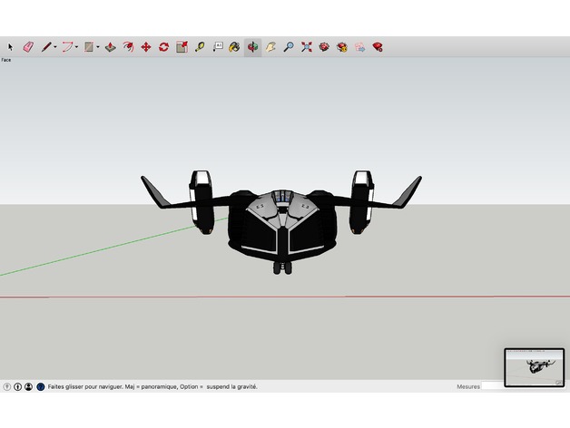This screenshot has height=428, width=570.
Task: Click the user sign-in status icon
Action: (28, 387)
